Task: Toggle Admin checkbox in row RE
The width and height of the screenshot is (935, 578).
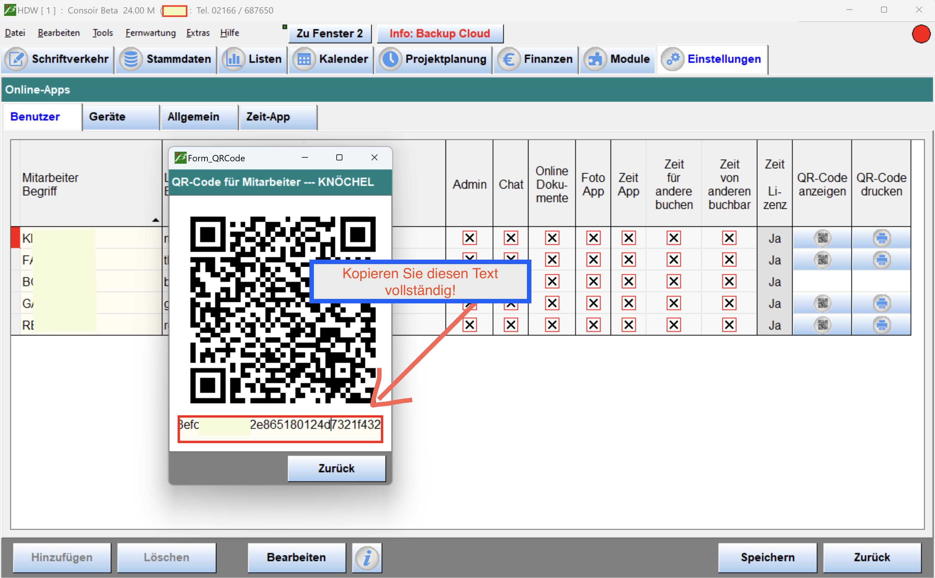Action: 469,325
